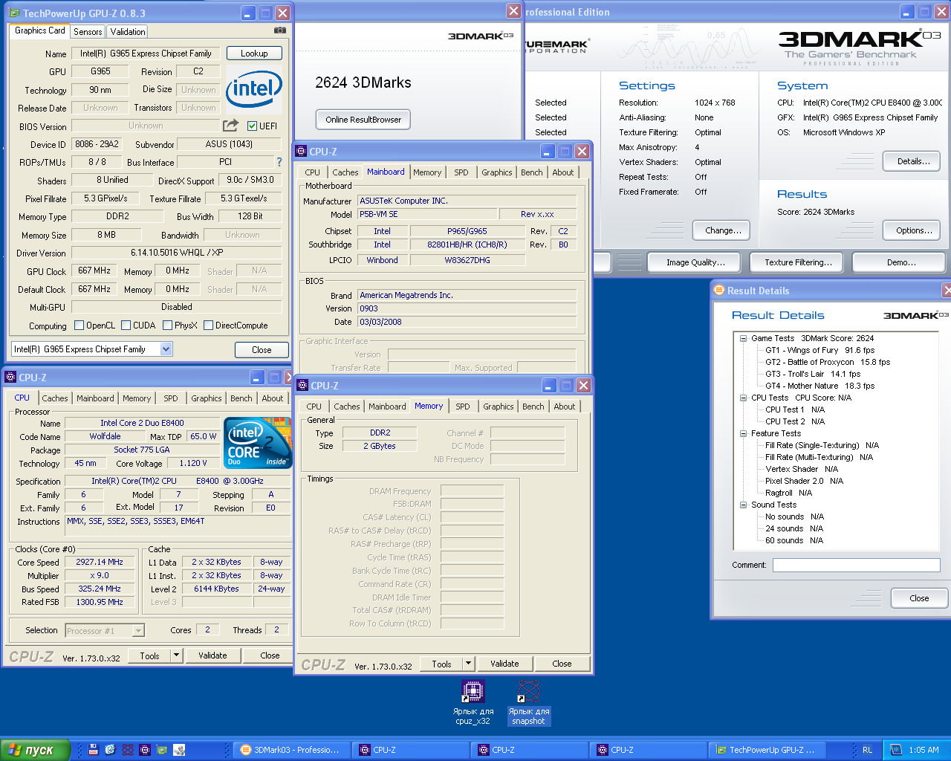Click title bar icon of CPU-Z Mainboard window

[x=301, y=151]
